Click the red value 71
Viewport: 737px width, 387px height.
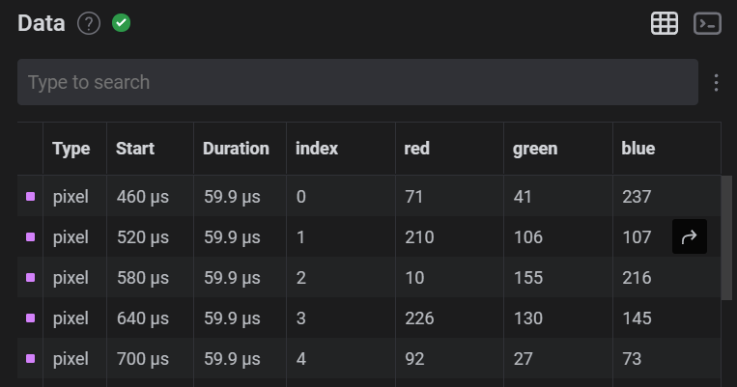[x=414, y=197]
